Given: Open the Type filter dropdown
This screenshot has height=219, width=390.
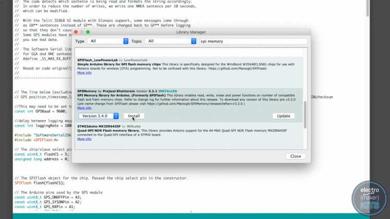Looking at the screenshot, I should (108, 41).
